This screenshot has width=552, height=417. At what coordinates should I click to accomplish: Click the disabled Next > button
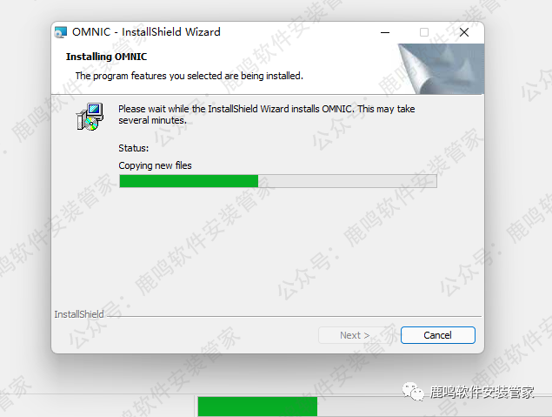pos(355,335)
